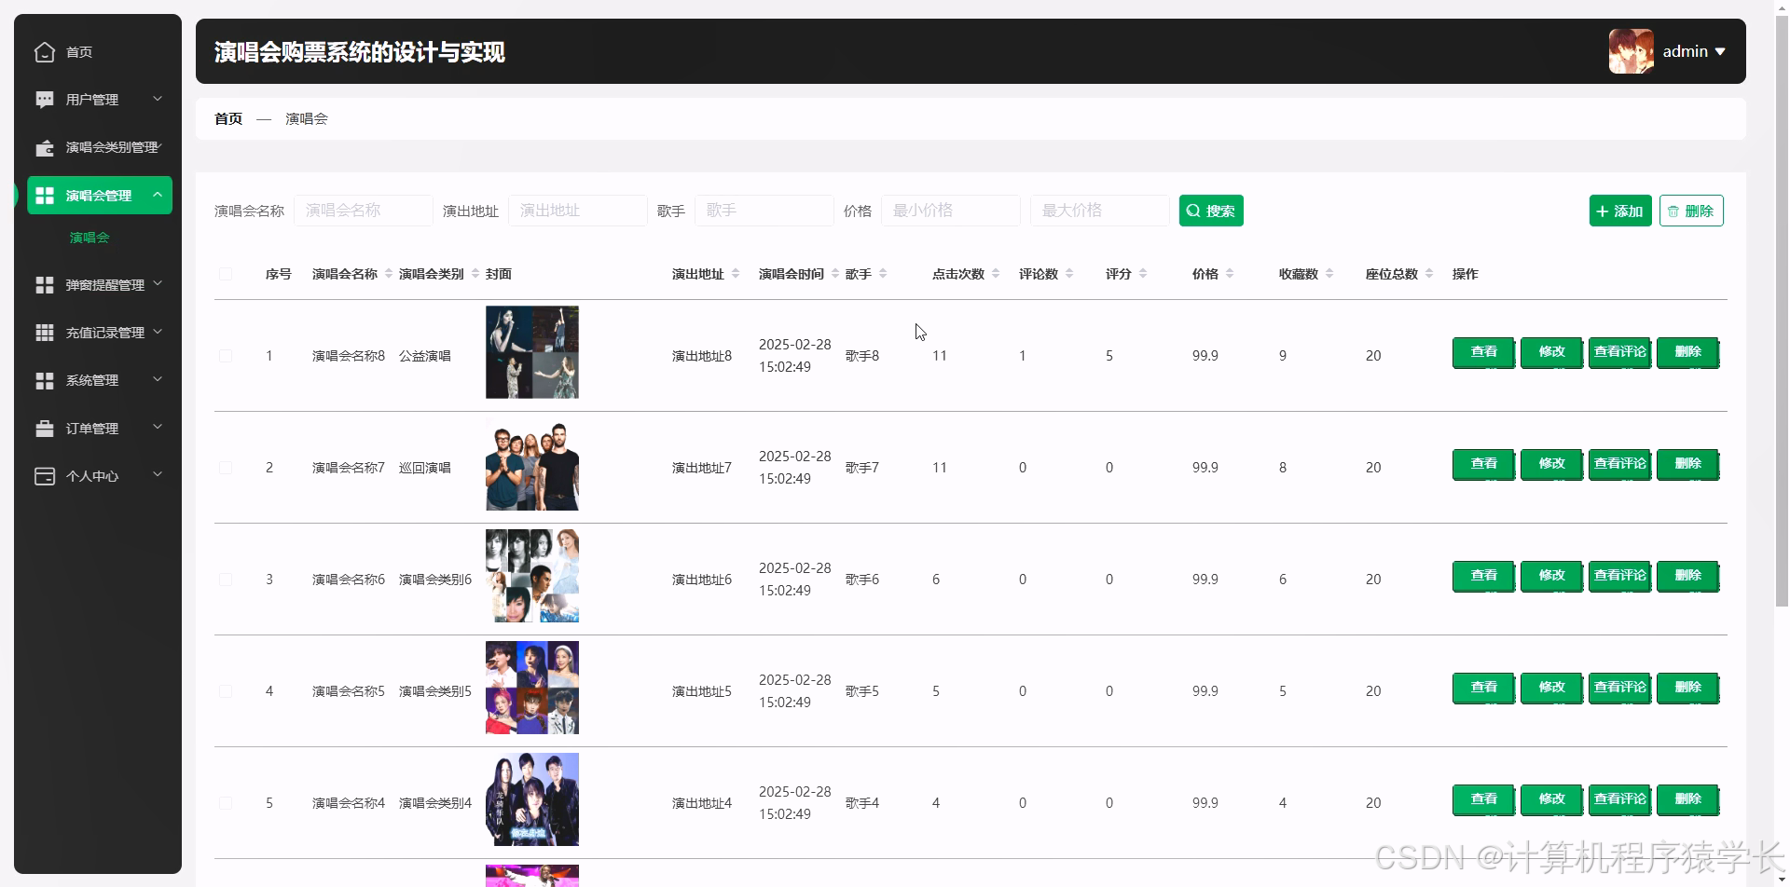Sort by 价格 column arrows
The image size is (1790, 887).
1230,274
